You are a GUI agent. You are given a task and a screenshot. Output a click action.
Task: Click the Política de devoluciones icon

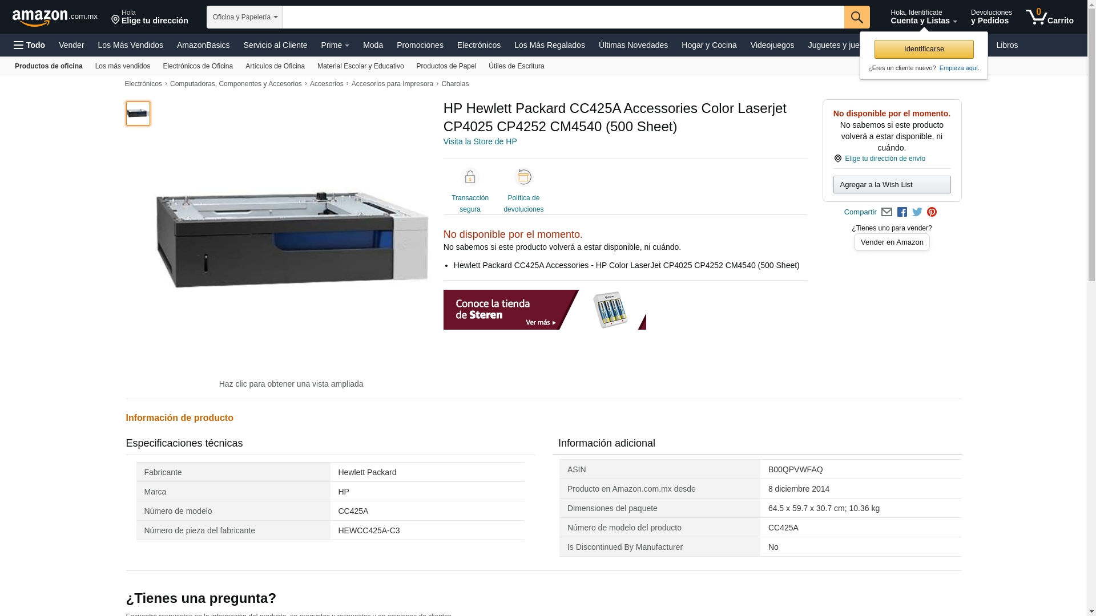[x=523, y=177]
